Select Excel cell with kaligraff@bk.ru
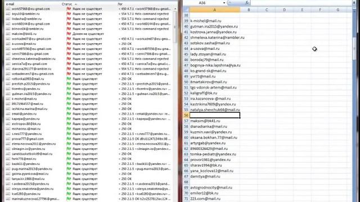This screenshot has width=360, height=202. (215, 93)
